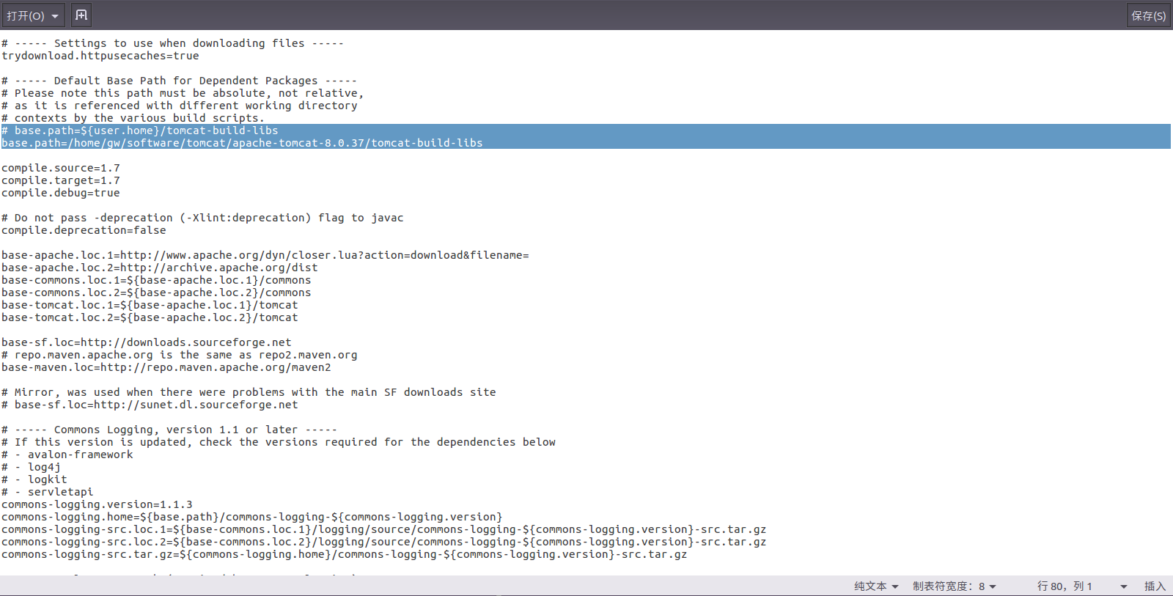Click line compile.deprecation=false

84,230
